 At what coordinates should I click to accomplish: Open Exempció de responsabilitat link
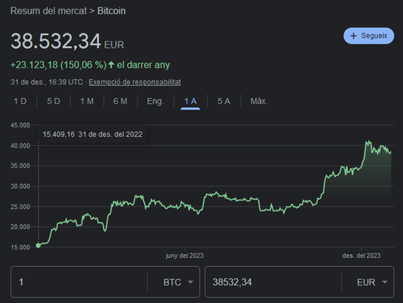134,82
